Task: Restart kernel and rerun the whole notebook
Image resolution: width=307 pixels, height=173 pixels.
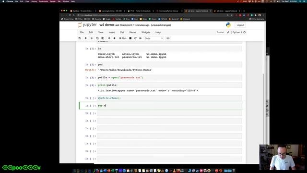Action: 141,38
